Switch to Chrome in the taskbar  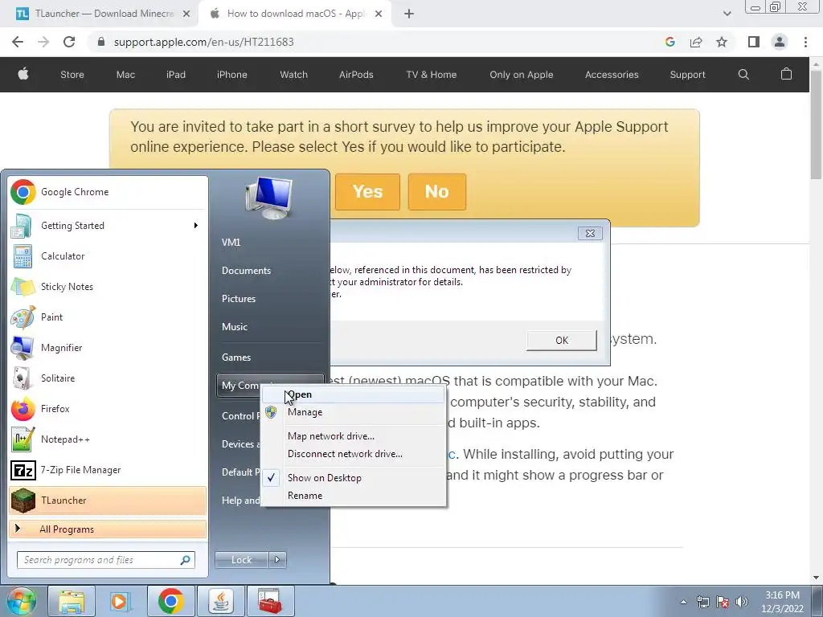(x=170, y=601)
